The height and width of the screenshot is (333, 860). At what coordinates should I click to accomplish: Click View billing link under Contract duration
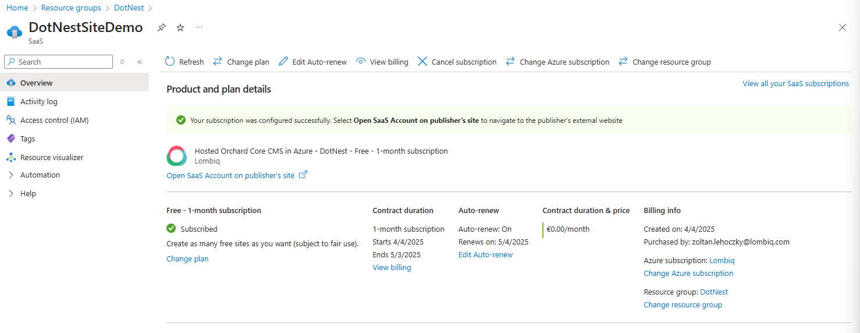pyautogui.click(x=392, y=267)
